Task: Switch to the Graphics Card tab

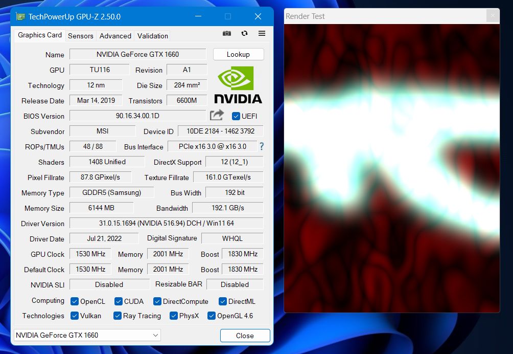Action: pyautogui.click(x=39, y=35)
